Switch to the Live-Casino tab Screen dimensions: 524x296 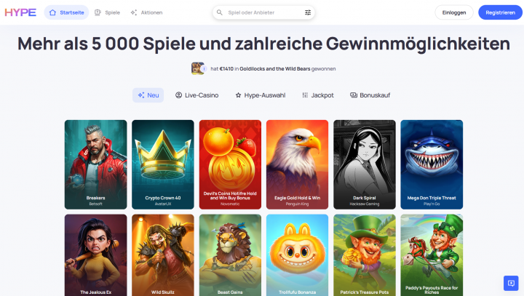pos(196,95)
